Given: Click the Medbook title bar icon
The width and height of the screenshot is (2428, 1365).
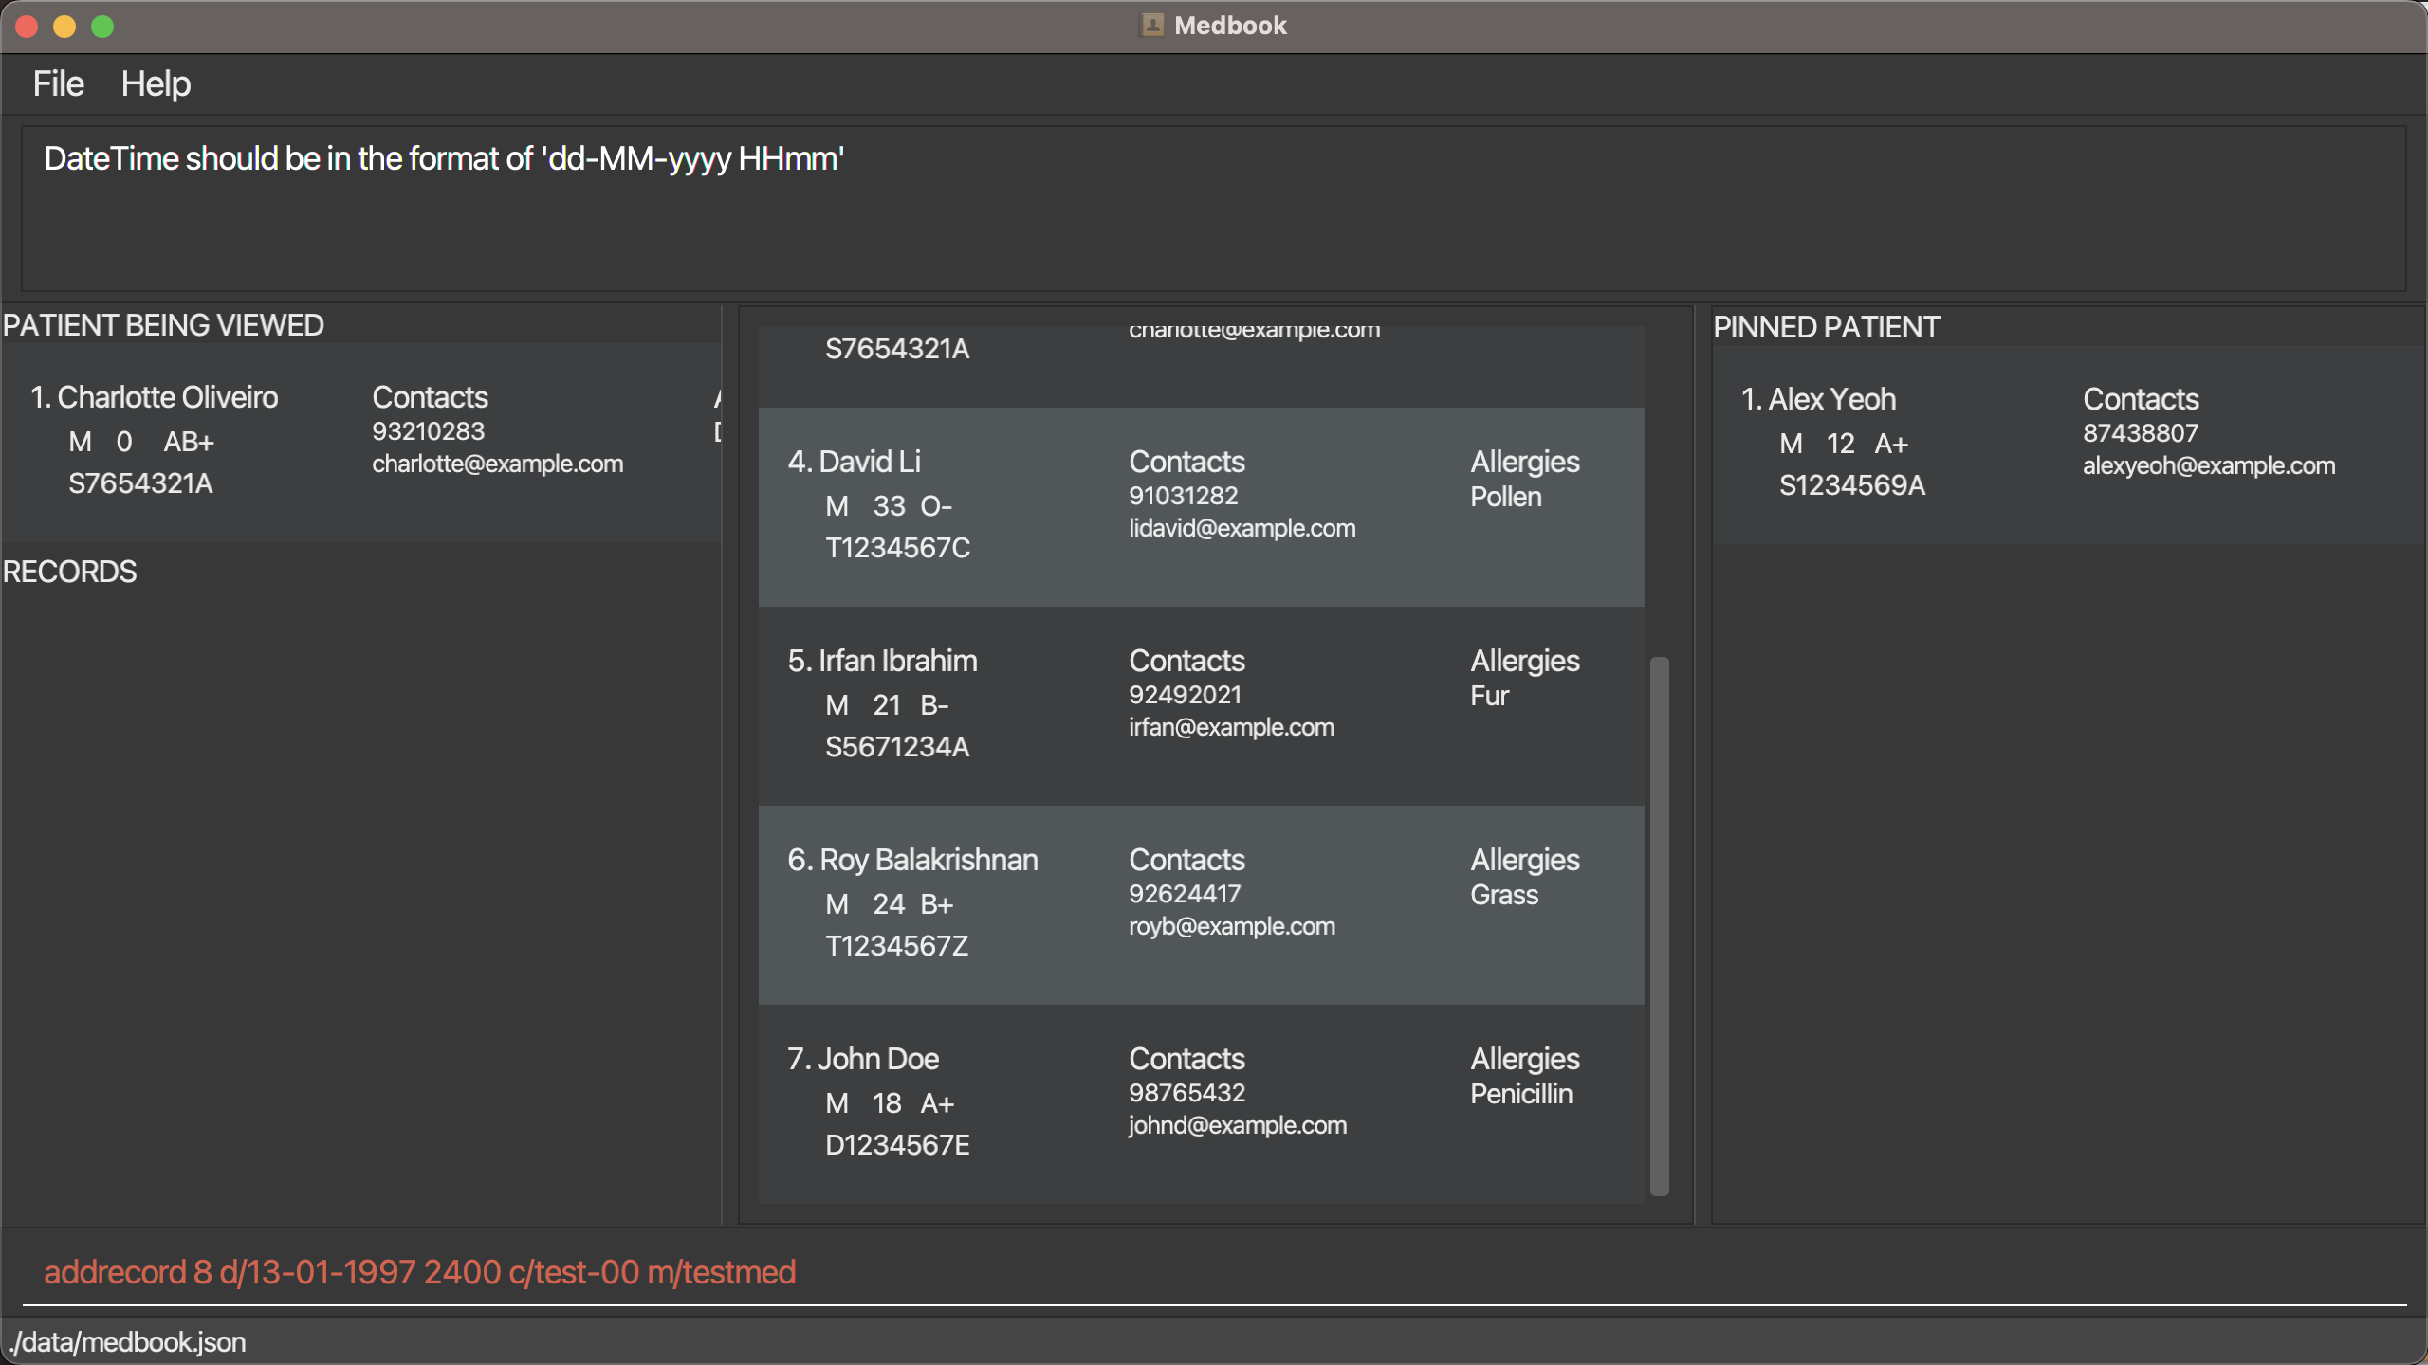Looking at the screenshot, I should (x=1151, y=26).
